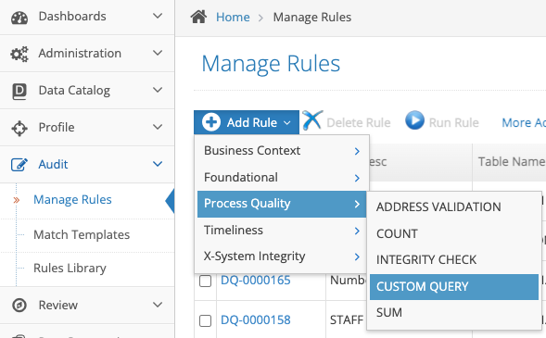Click the Delete Rule X icon
Image resolution: width=546 pixels, height=338 pixels.
click(312, 120)
